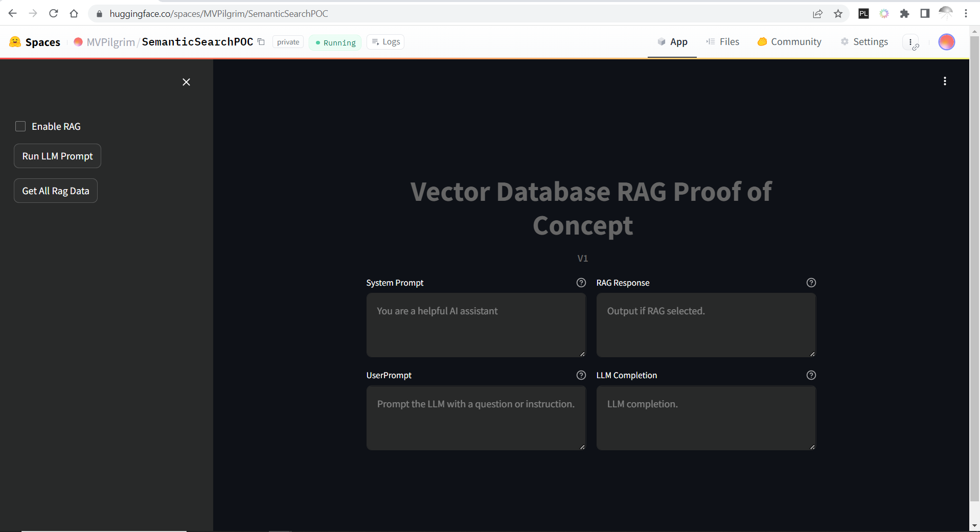Bookmark this page with star icon
The height and width of the screenshot is (532, 980).
tap(838, 14)
